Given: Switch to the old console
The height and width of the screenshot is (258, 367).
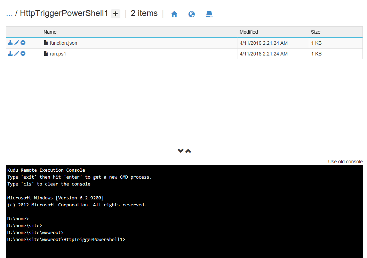Looking at the screenshot, I should tap(345, 162).
